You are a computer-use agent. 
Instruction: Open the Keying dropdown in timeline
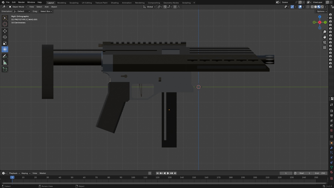[26, 173]
